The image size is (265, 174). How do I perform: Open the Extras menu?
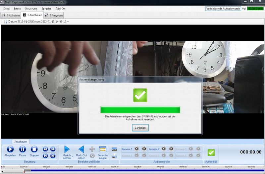tap(17, 8)
